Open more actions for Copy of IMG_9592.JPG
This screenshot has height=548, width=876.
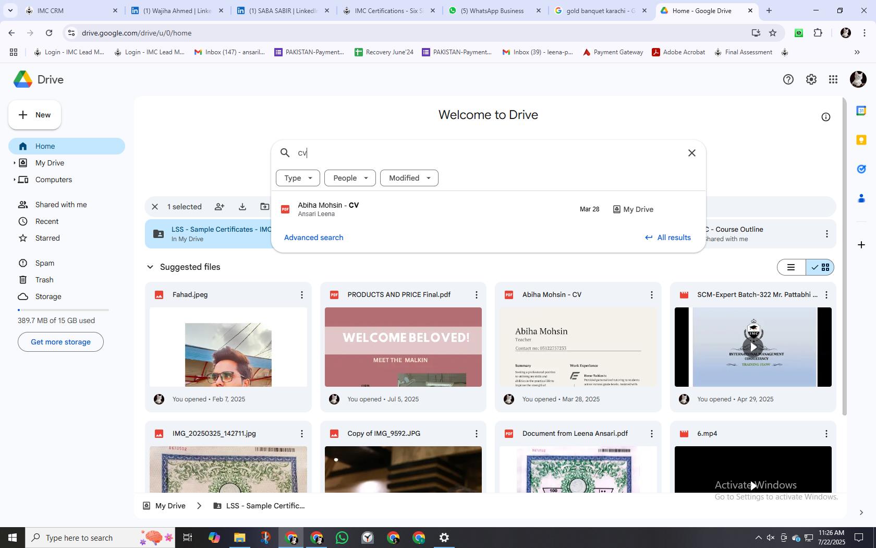tap(476, 434)
